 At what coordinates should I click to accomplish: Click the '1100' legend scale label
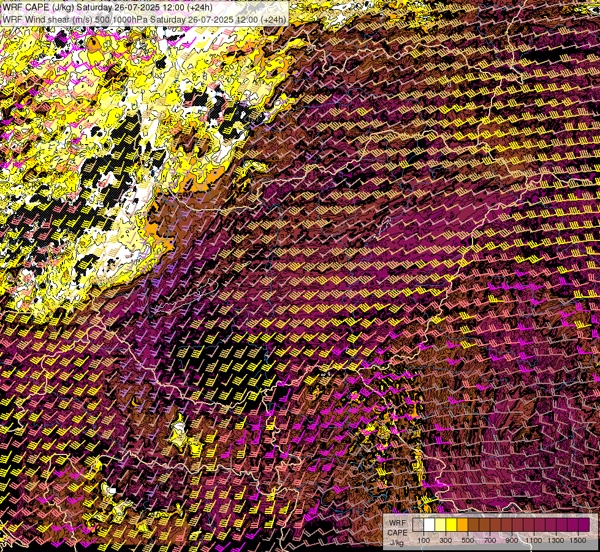point(534,540)
